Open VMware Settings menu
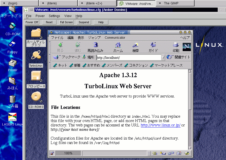Screen dimensions: 226x160 pos(54,16)
